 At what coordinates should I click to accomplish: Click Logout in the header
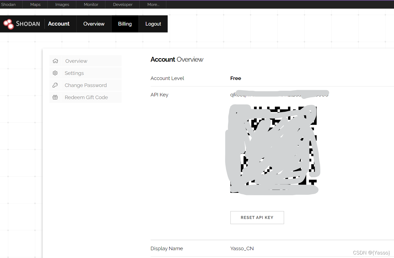pos(153,24)
